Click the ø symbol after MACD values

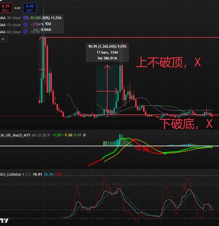tap(84, 135)
